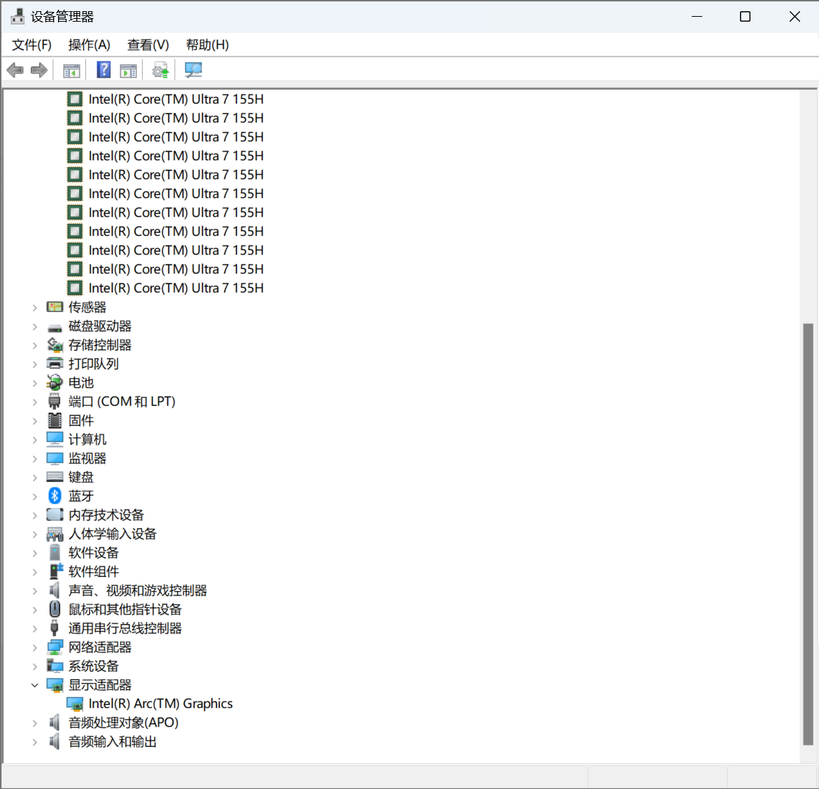
Task: Click the 计算机 computer icon
Action: tap(55, 439)
